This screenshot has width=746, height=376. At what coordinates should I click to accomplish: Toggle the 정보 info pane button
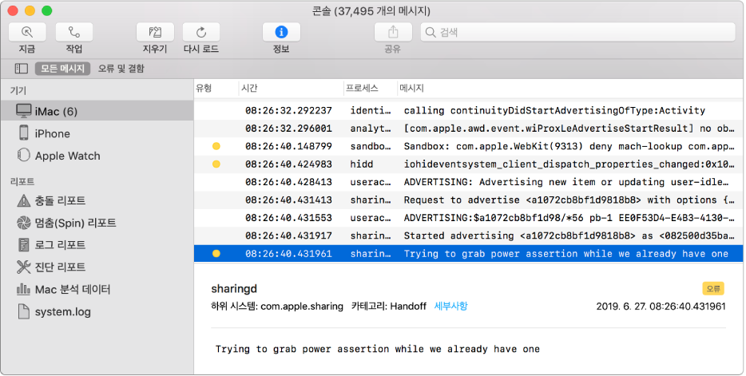coord(281,32)
